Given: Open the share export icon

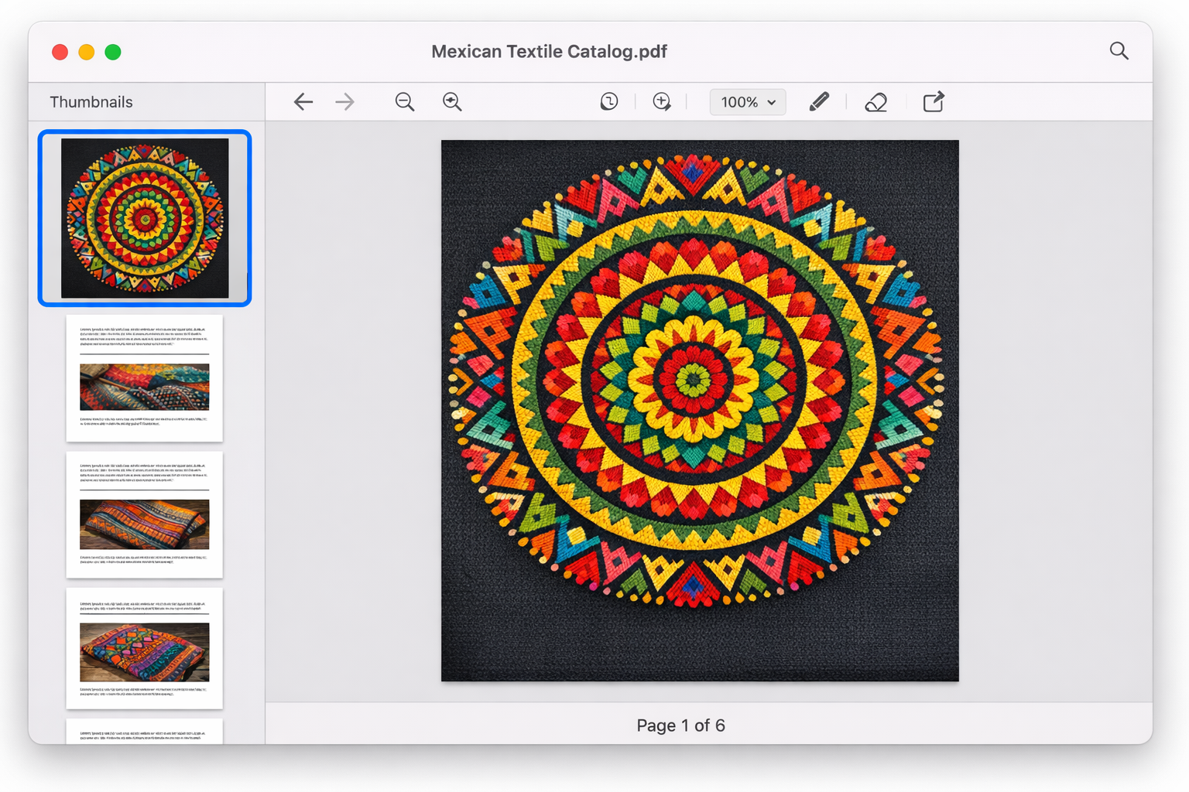Looking at the screenshot, I should click(x=934, y=102).
